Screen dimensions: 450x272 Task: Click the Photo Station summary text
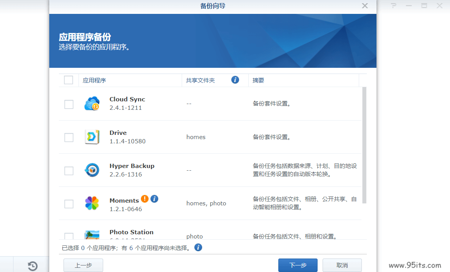pyautogui.click(x=295, y=237)
